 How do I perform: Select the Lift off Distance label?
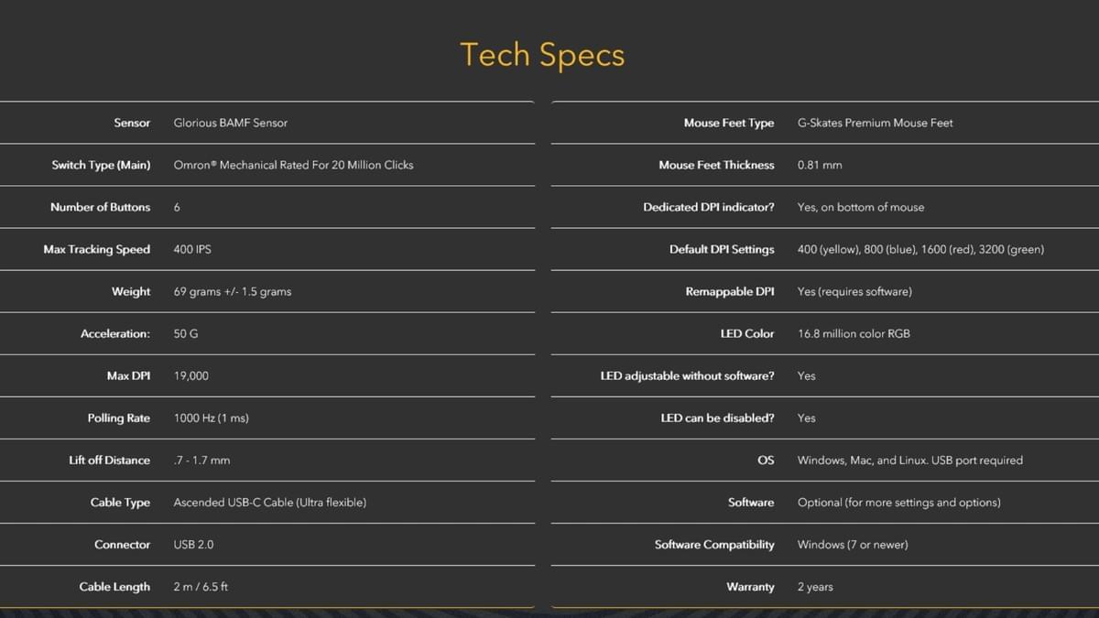[109, 460]
